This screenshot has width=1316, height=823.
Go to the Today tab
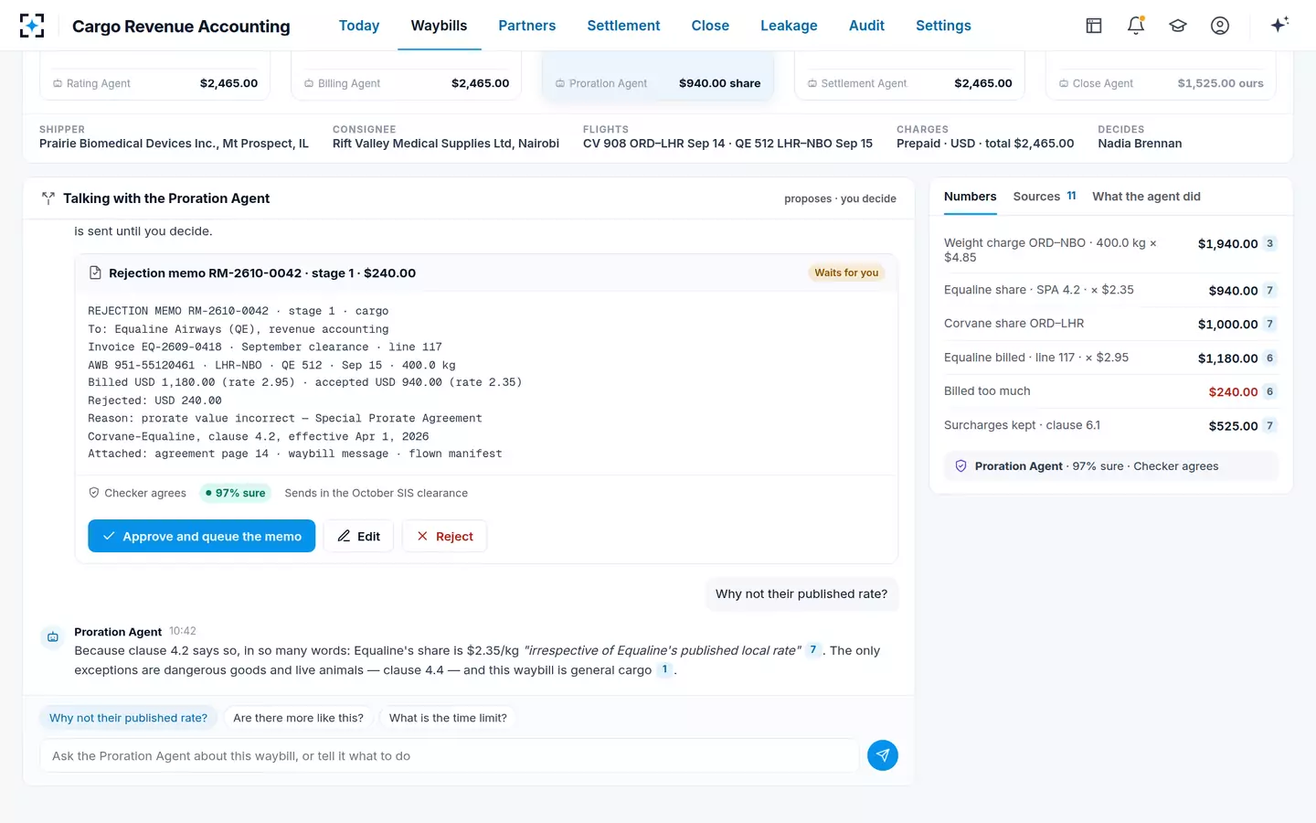pyautogui.click(x=359, y=26)
